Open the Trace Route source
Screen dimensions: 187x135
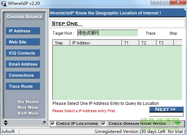point(22,86)
